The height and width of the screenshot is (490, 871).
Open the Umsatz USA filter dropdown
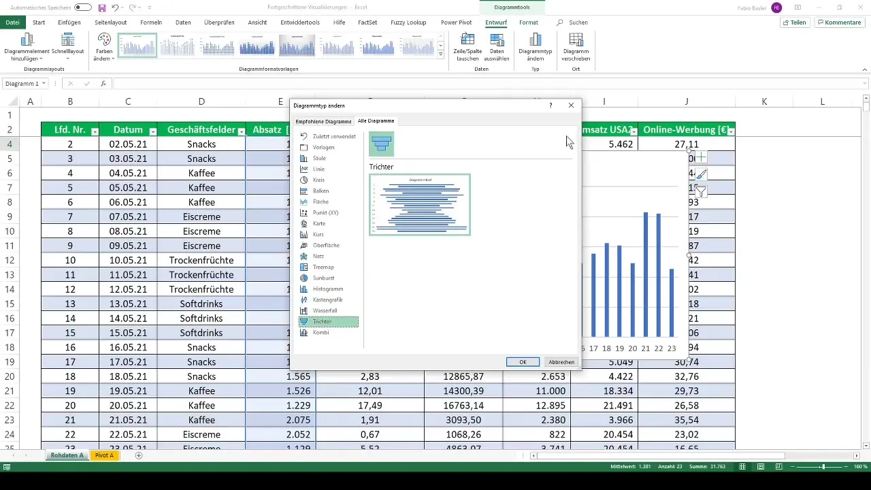[634, 131]
